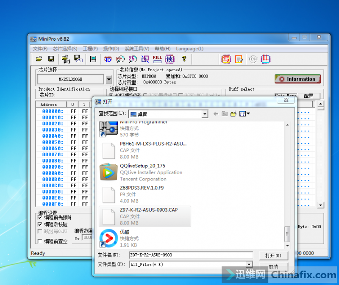Click the save floppy disk toolbar icon

pos(51,59)
